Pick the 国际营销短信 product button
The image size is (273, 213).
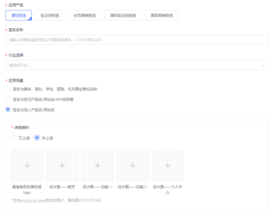[162, 15]
